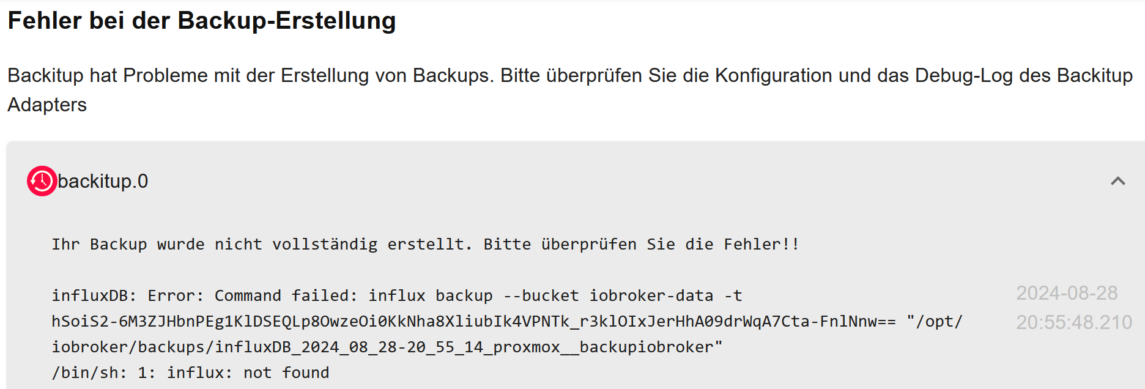The image size is (1145, 389).
Task: Click the word 'Adapters' ending the description
Action: tap(47, 105)
